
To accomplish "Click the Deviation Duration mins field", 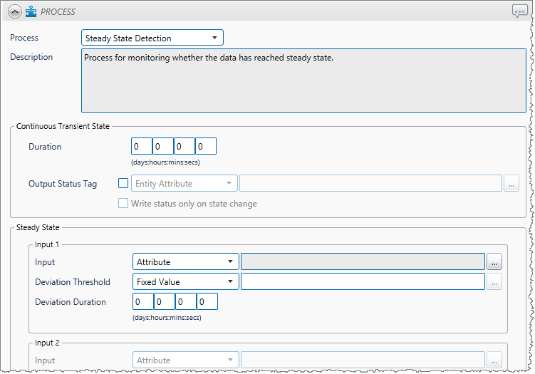I will pos(185,302).
